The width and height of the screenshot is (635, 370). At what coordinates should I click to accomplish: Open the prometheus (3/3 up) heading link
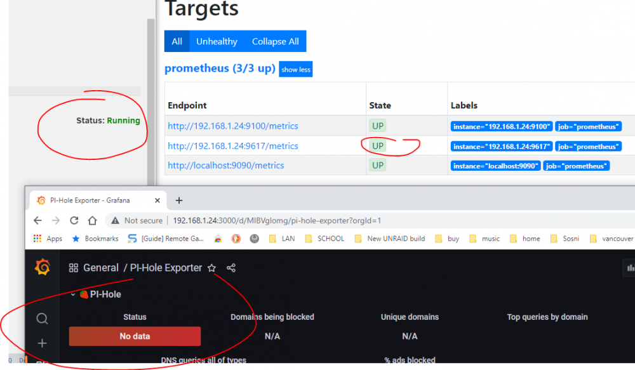point(220,68)
